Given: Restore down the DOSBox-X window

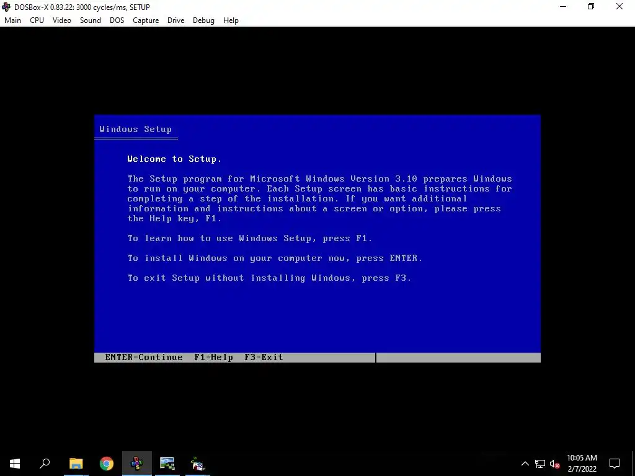Looking at the screenshot, I should (x=591, y=6).
